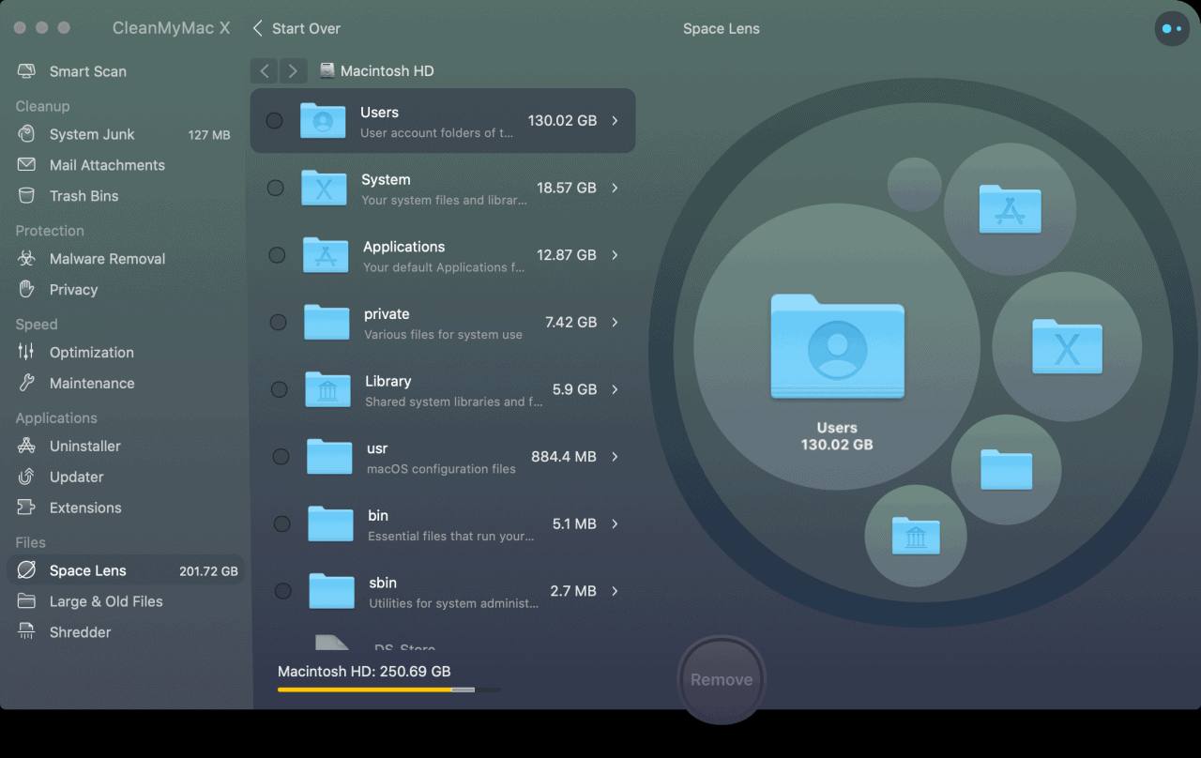Open Uninstaller module

[x=126, y=447]
